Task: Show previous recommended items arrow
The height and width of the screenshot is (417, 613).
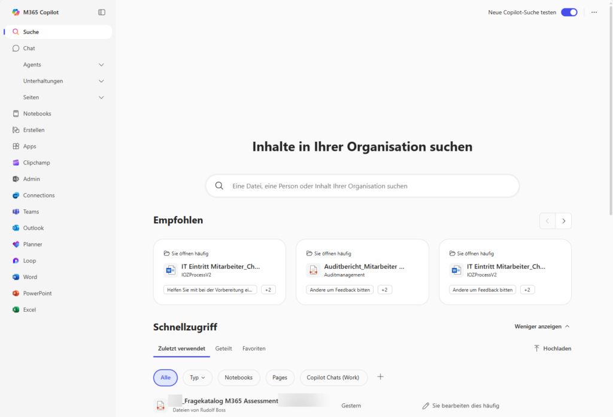Action: click(547, 221)
